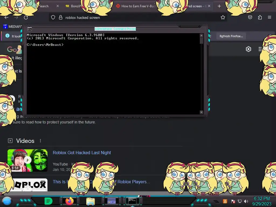Open the MEDIAFIRE bookmark
The image size is (276, 207).
(x=13, y=27)
